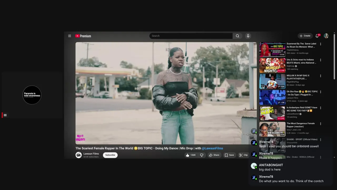
Task: Open thumbnail of Is Amberlynn Reid GONE
Action: point(272,113)
